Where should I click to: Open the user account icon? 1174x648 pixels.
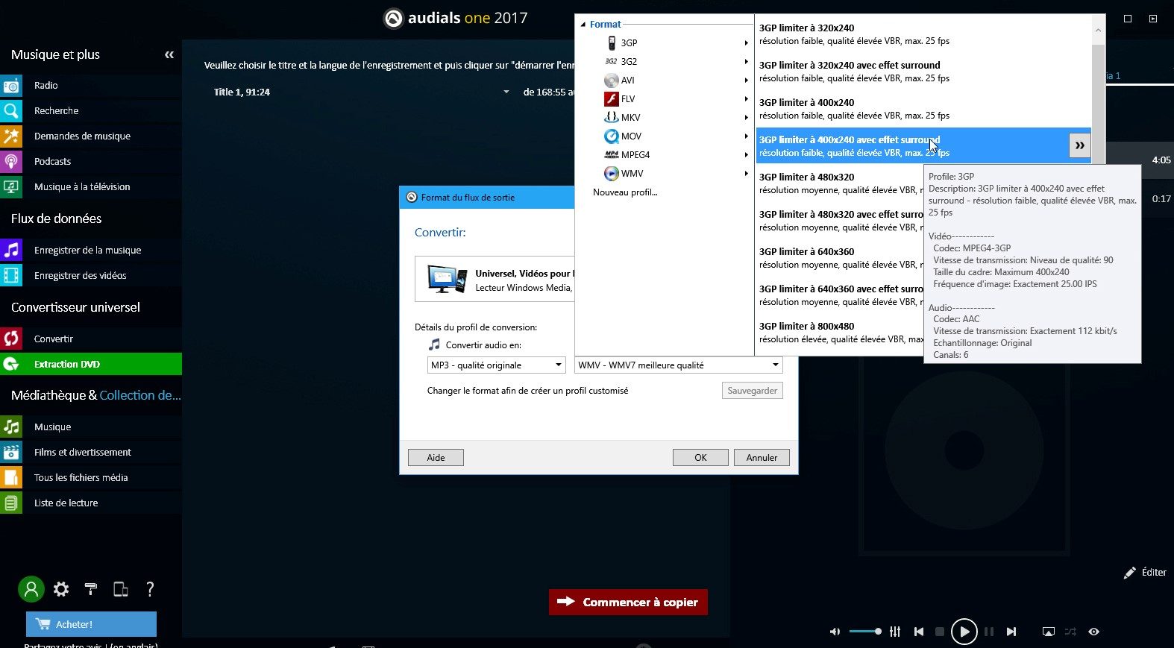click(x=31, y=589)
